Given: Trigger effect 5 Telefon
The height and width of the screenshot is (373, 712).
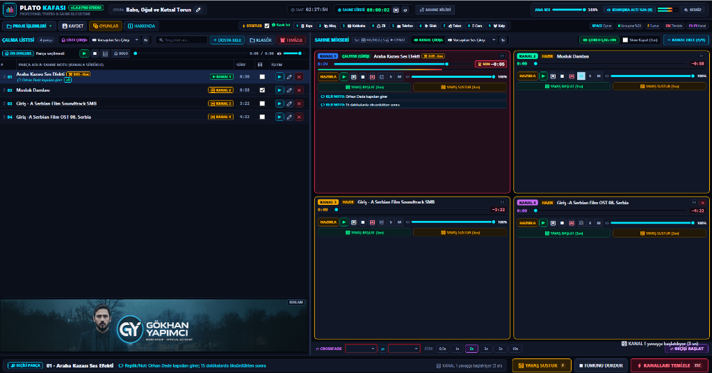Looking at the screenshot, I should [403, 26].
